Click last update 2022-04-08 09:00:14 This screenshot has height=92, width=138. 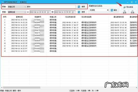[119, 38]
